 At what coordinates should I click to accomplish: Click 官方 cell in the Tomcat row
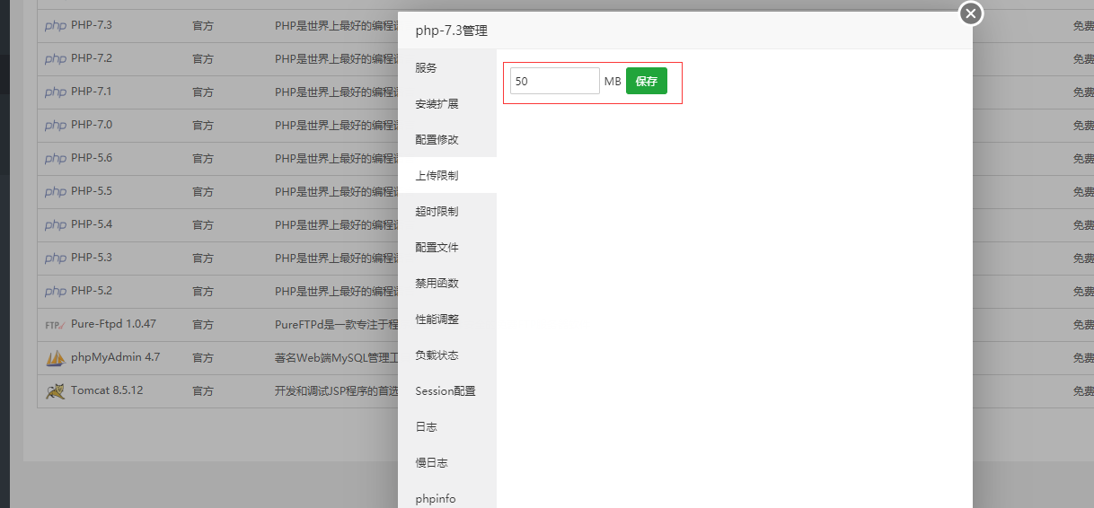pyautogui.click(x=203, y=391)
